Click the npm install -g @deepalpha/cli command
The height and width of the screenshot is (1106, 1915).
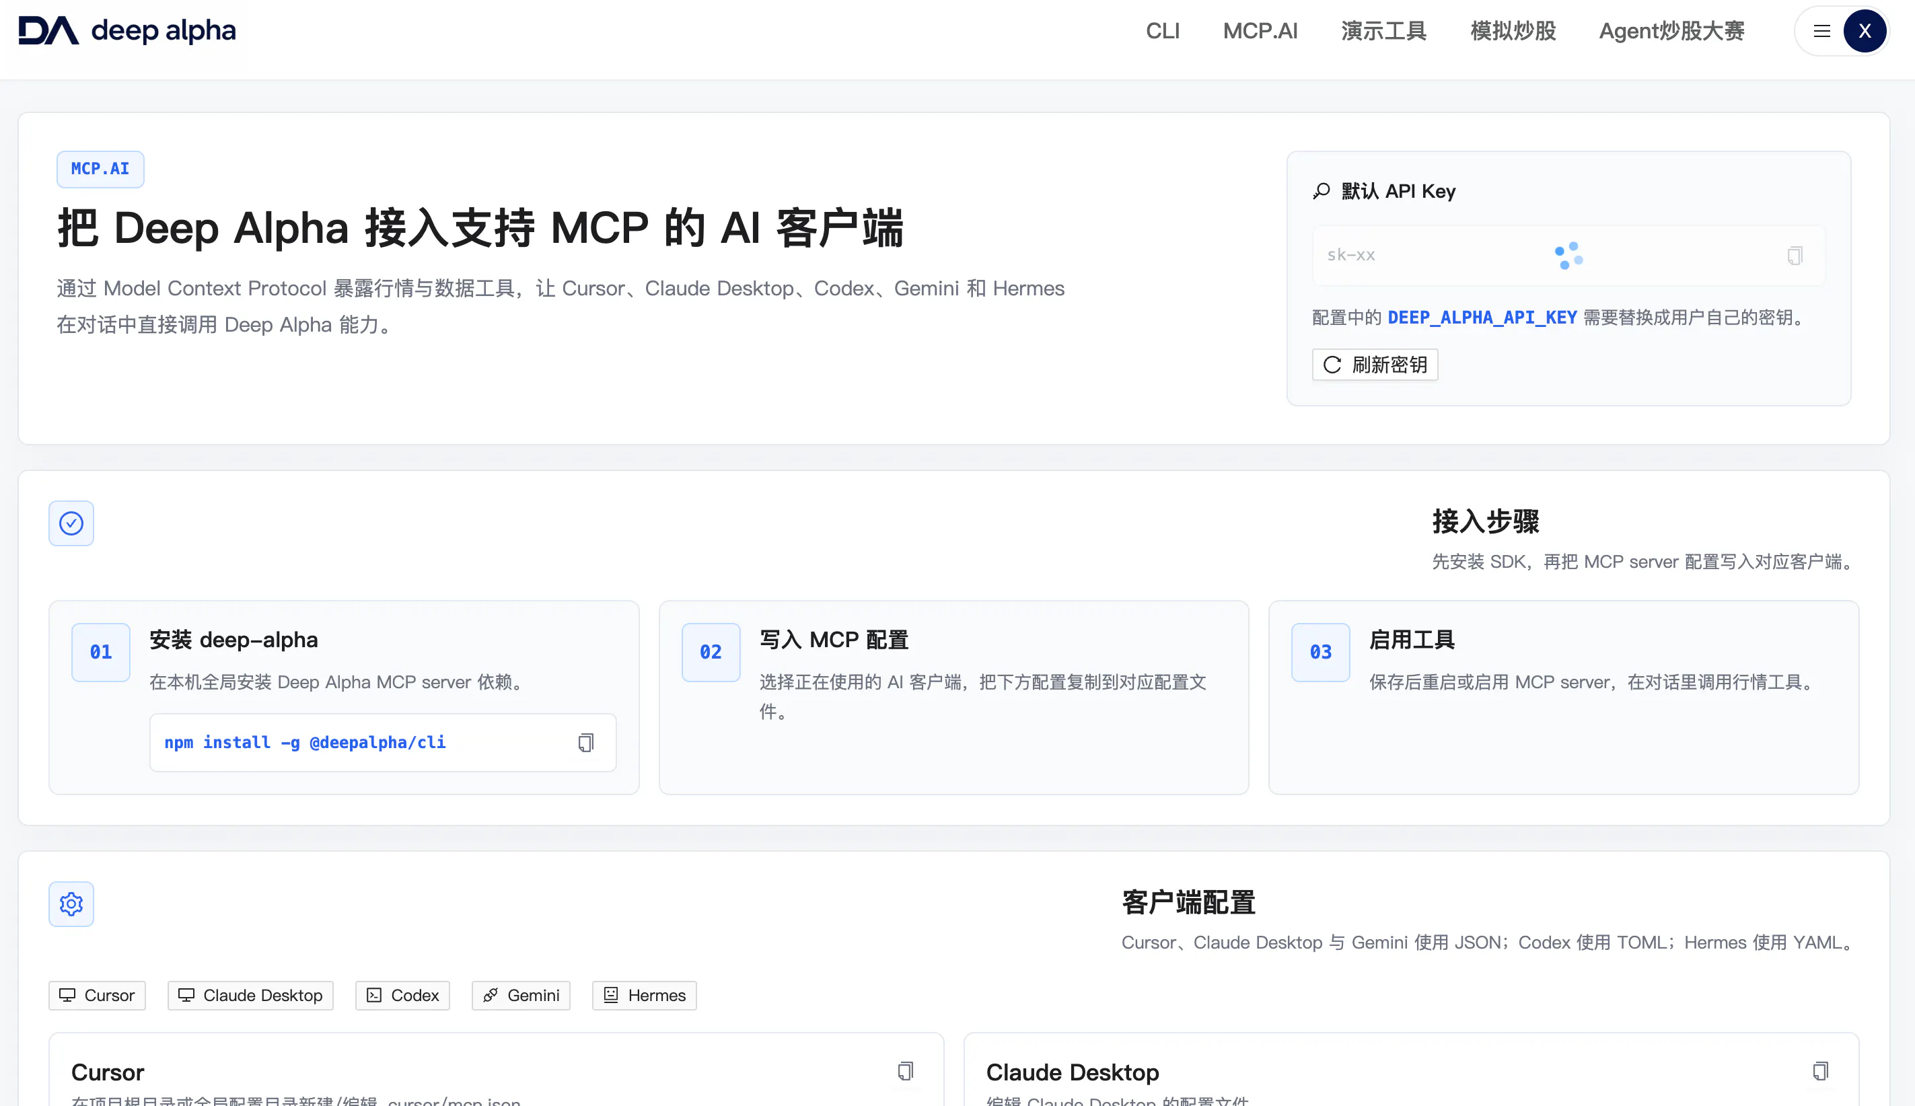[x=305, y=742]
